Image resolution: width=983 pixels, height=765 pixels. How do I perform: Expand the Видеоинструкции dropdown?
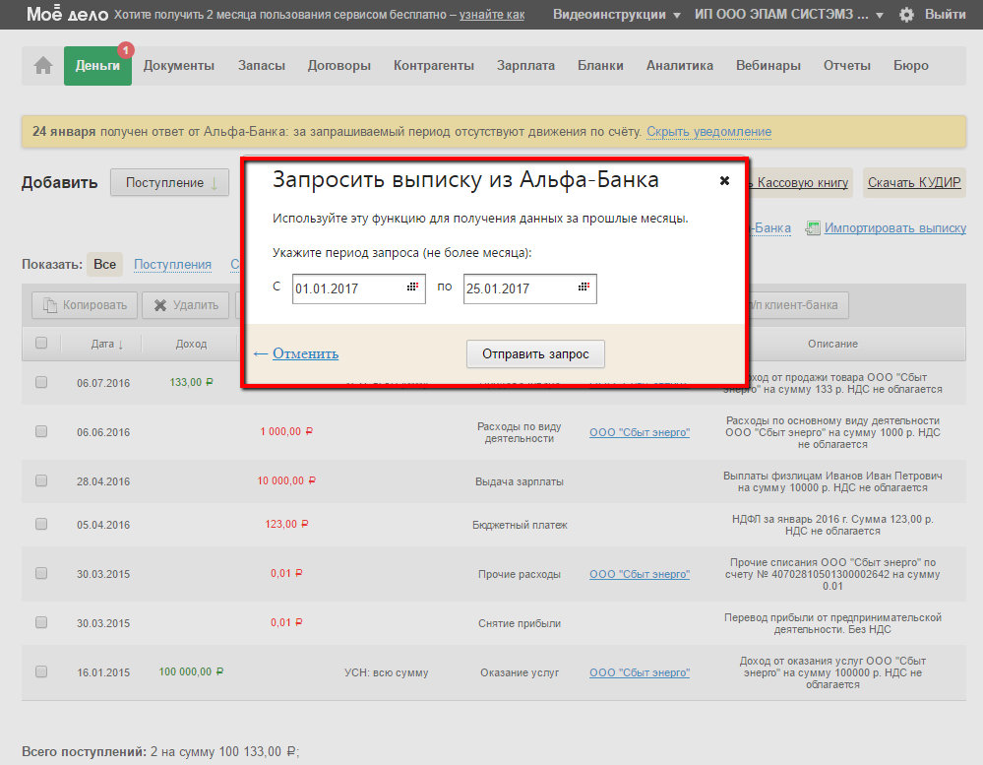616,16
